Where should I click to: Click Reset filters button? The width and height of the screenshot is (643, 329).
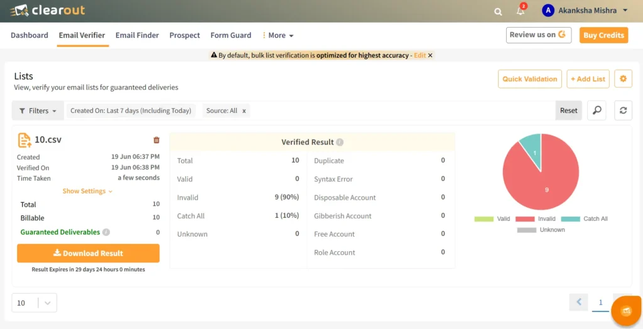[568, 111]
